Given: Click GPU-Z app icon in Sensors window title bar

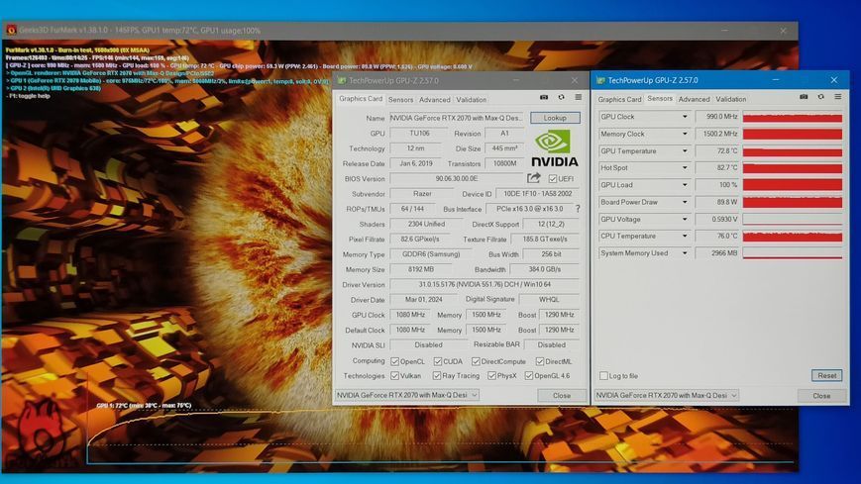Looking at the screenshot, I should 600,80.
